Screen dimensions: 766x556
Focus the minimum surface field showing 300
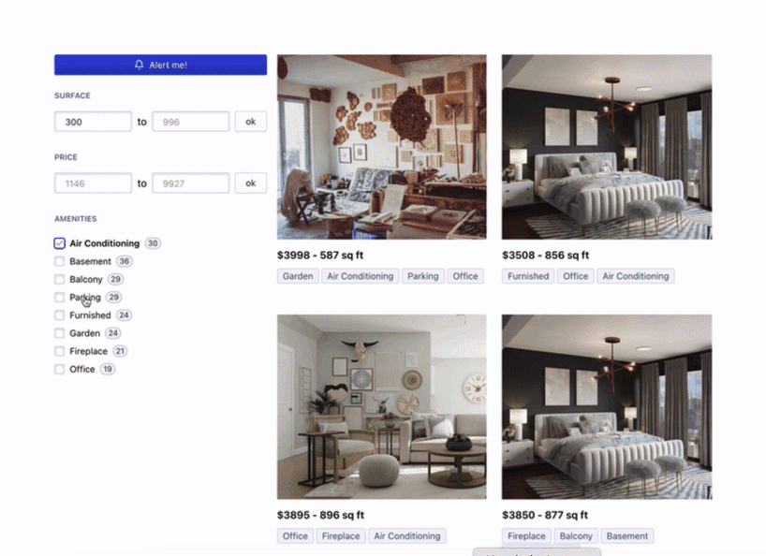pyautogui.click(x=93, y=122)
